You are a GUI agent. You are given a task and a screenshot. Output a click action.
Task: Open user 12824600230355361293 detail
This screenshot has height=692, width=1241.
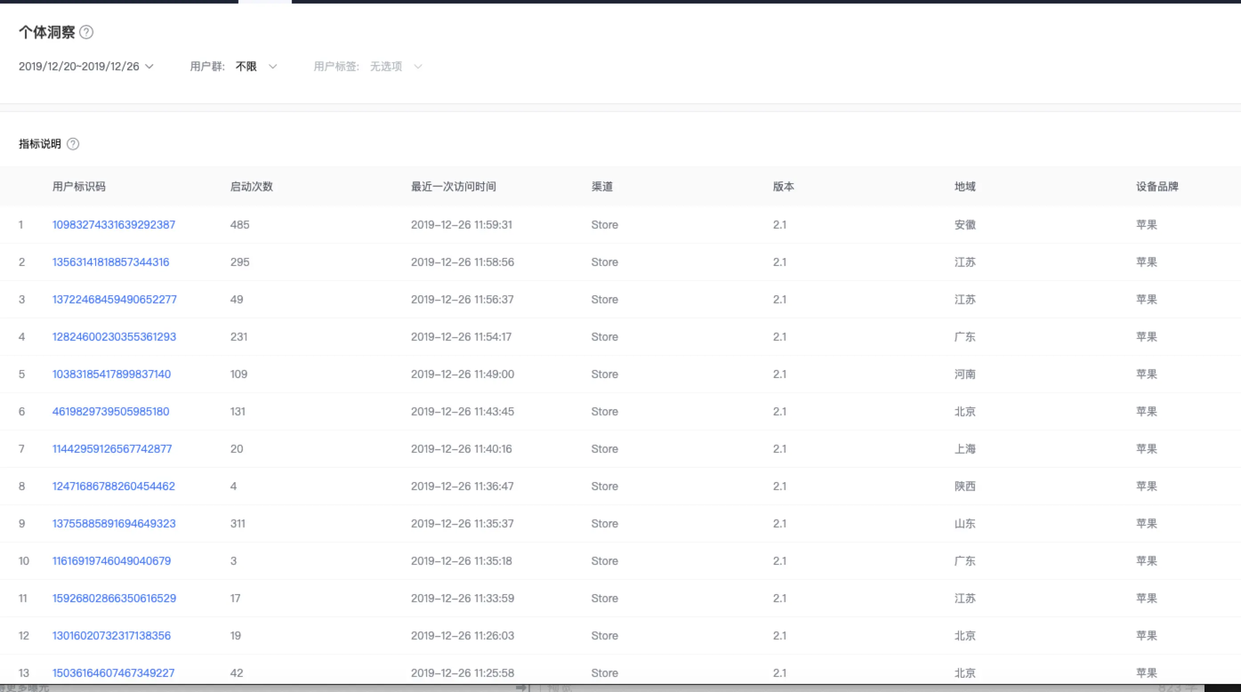pos(114,337)
